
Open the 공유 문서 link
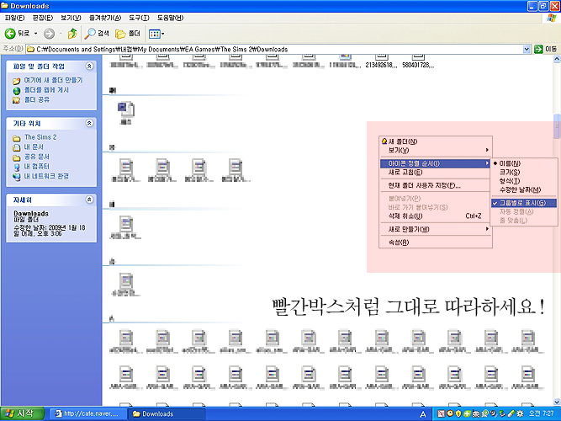[x=37, y=157]
